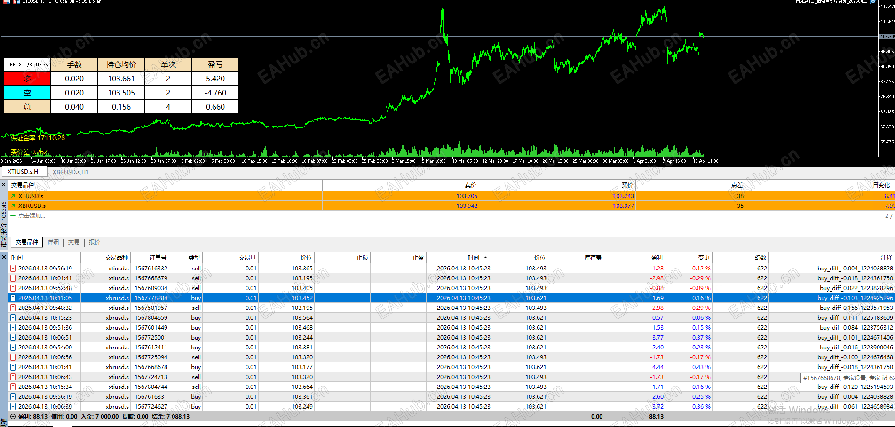The height and width of the screenshot is (427, 895).
Task: Expand the summary row icon beside 盈利: 88.13
Action: point(13,416)
